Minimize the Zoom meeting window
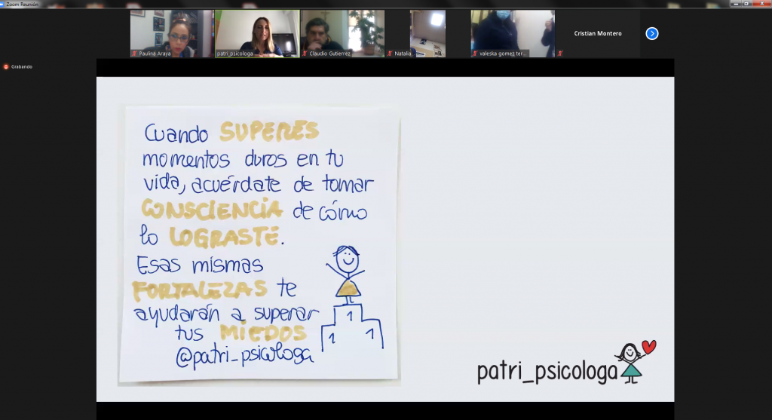The image size is (772, 420). (x=734, y=4)
